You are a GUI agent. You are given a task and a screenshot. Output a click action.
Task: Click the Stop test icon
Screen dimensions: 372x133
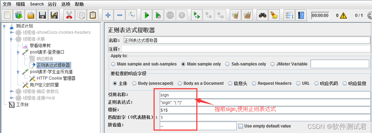(x=170, y=16)
